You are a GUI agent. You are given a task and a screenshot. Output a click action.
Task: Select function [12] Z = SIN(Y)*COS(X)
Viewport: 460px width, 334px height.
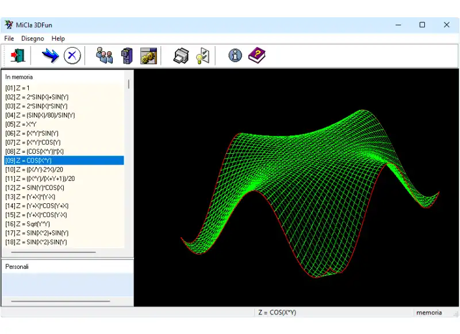[64, 188]
